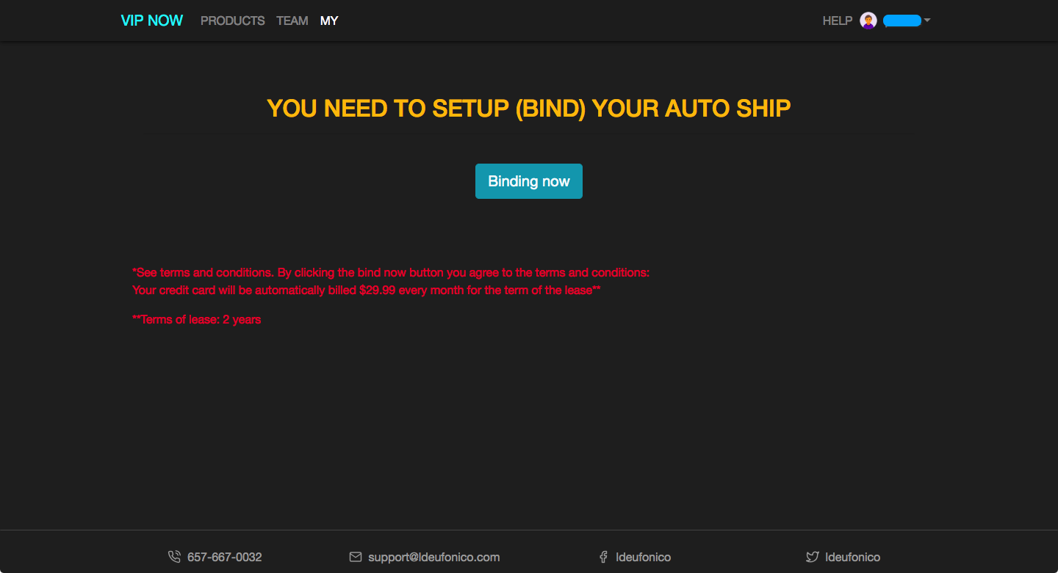Click the phone icon in footer
This screenshot has width=1058, height=573.
(174, 557)
